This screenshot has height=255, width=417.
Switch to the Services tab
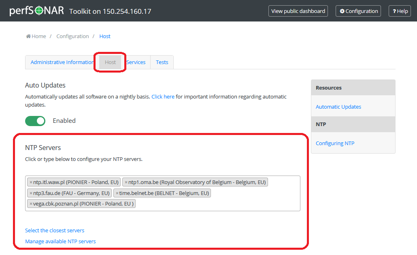[x=136, y=62]
